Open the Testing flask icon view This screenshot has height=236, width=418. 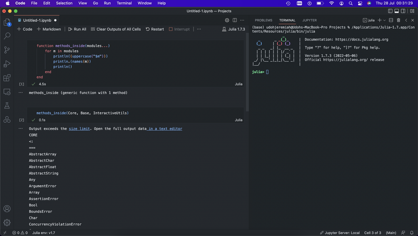[x=7, y=105]
